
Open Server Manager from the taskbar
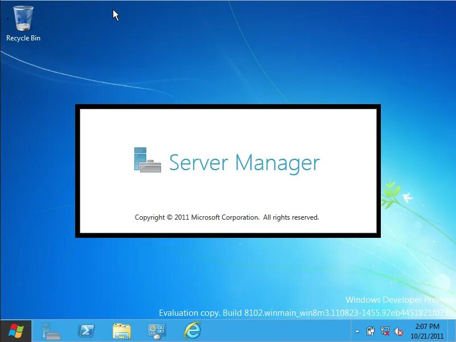tap(51, 331)
